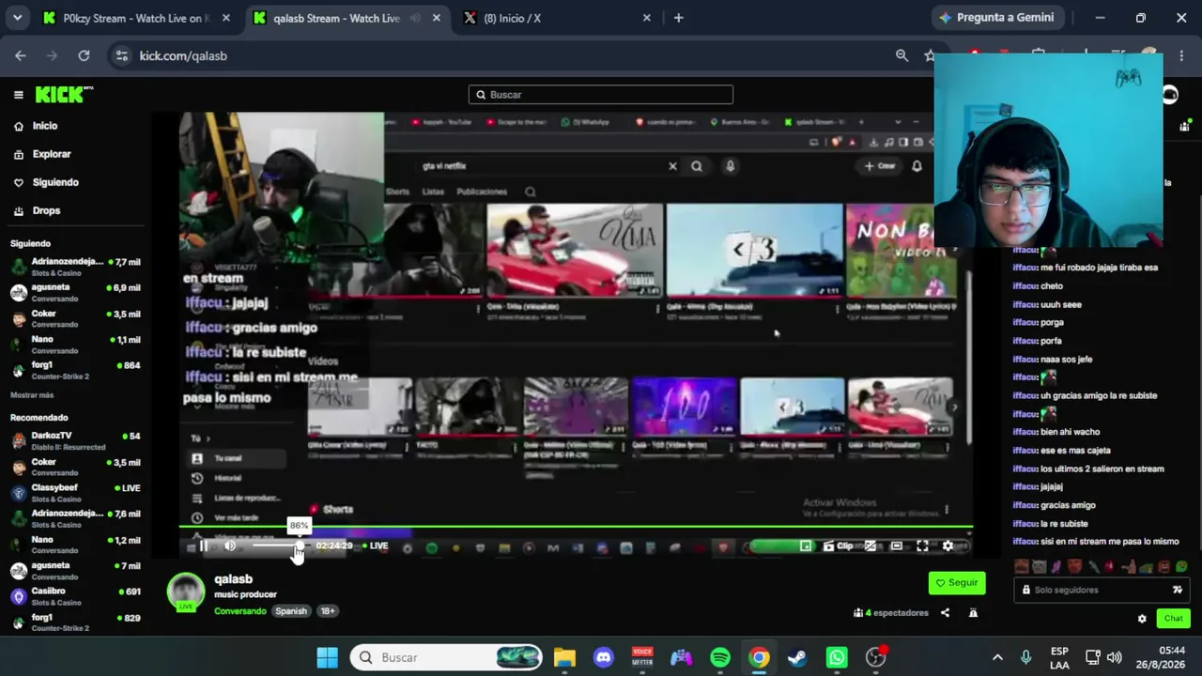Image resolution: width=1202 pixels, height=676 pixels.
Task: Click the green Chat send button
Action: (x=1173, y=618)
